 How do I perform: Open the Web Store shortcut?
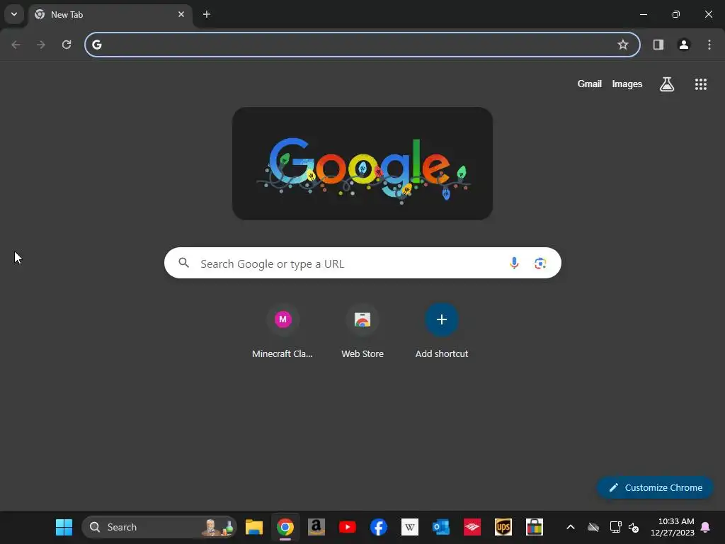pyautogui.click(x=362, y=331)
